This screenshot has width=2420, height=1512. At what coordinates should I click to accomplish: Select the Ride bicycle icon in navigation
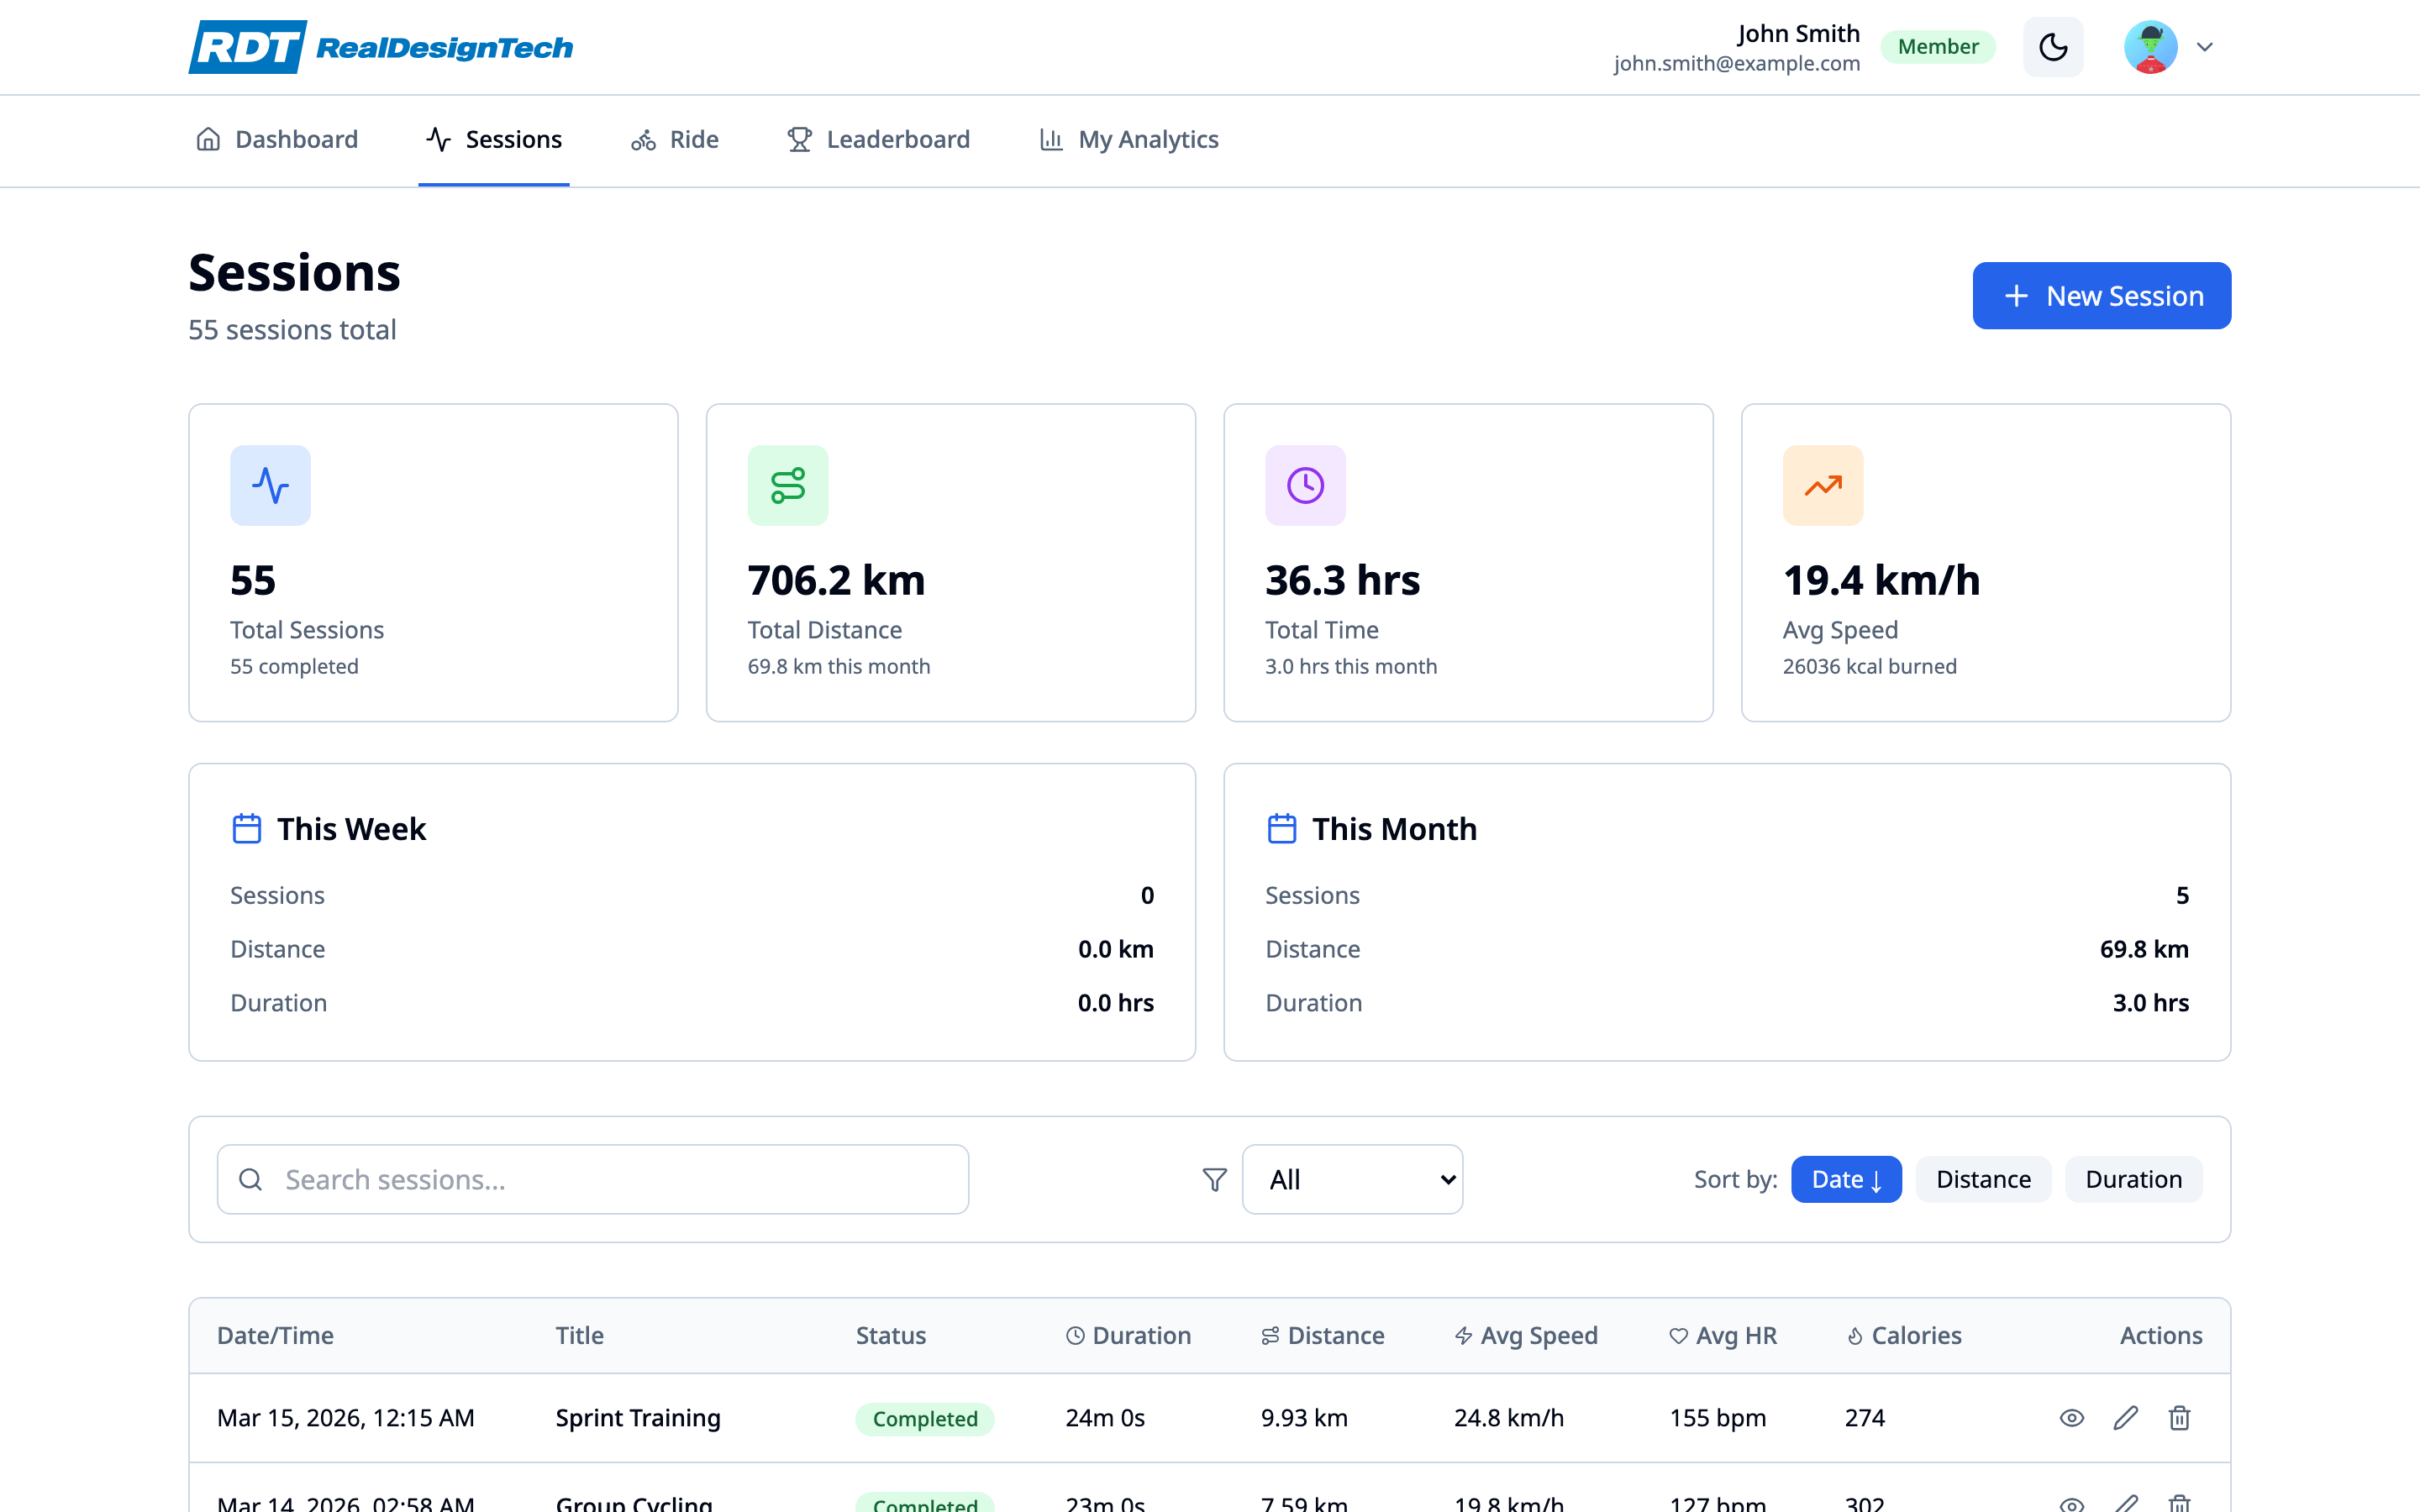(644, 140)
